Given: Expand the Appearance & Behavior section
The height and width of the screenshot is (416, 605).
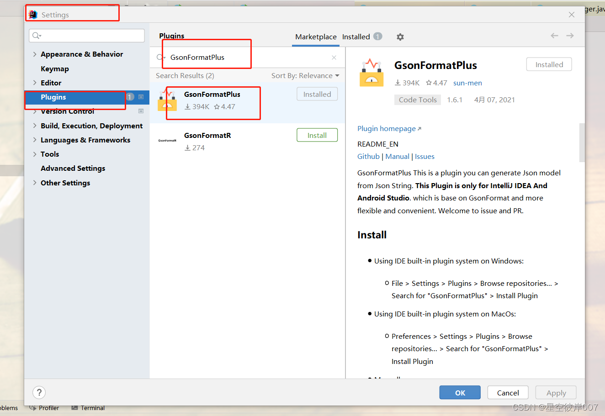Looking at the screenshot, I should [35, 54].
